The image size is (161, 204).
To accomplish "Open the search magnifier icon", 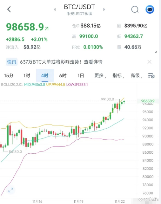I will pos(135,10).
